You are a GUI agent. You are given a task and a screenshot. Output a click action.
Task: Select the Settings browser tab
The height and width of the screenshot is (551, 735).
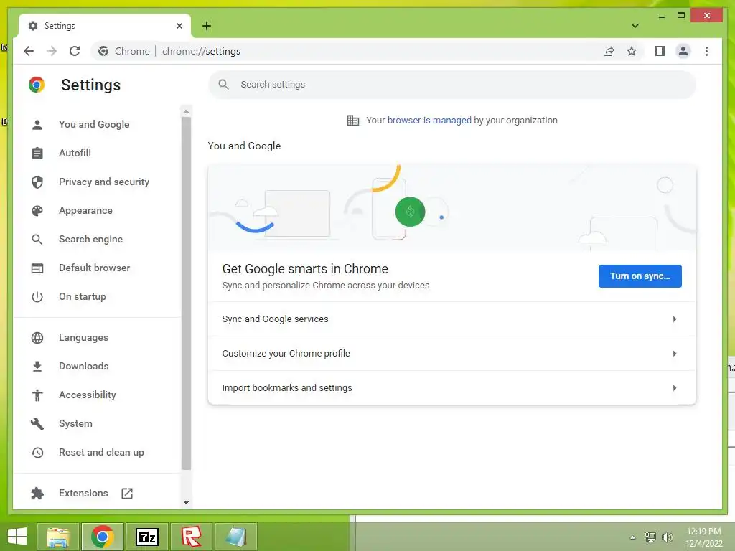tap(105, 26)
